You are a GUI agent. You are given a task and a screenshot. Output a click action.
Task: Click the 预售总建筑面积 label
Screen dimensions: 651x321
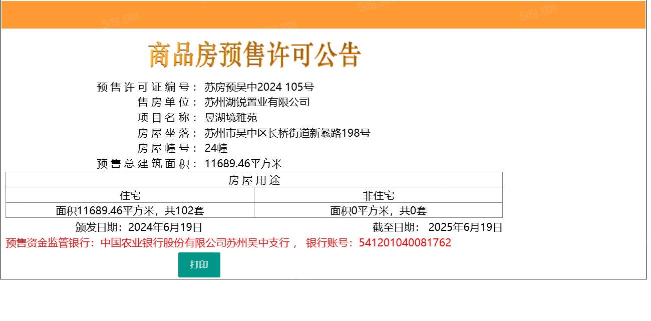click(x=148, y=164)
